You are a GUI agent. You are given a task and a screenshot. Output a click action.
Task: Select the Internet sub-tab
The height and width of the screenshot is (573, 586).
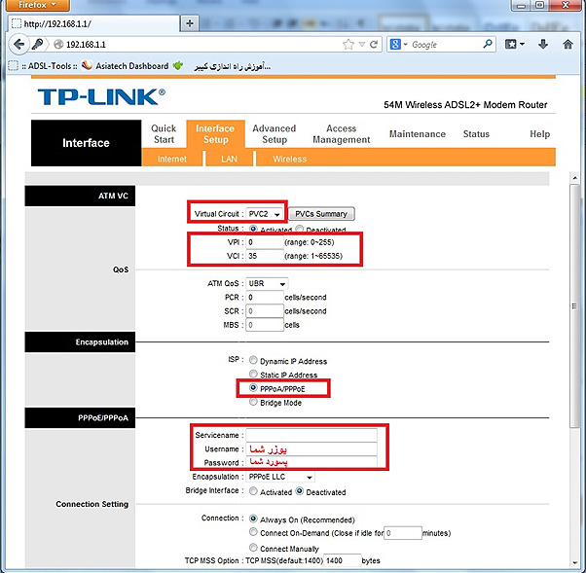[172, 159]
